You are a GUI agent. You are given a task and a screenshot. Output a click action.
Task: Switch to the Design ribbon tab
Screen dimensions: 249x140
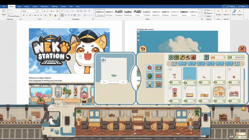[x=27, y=7]
